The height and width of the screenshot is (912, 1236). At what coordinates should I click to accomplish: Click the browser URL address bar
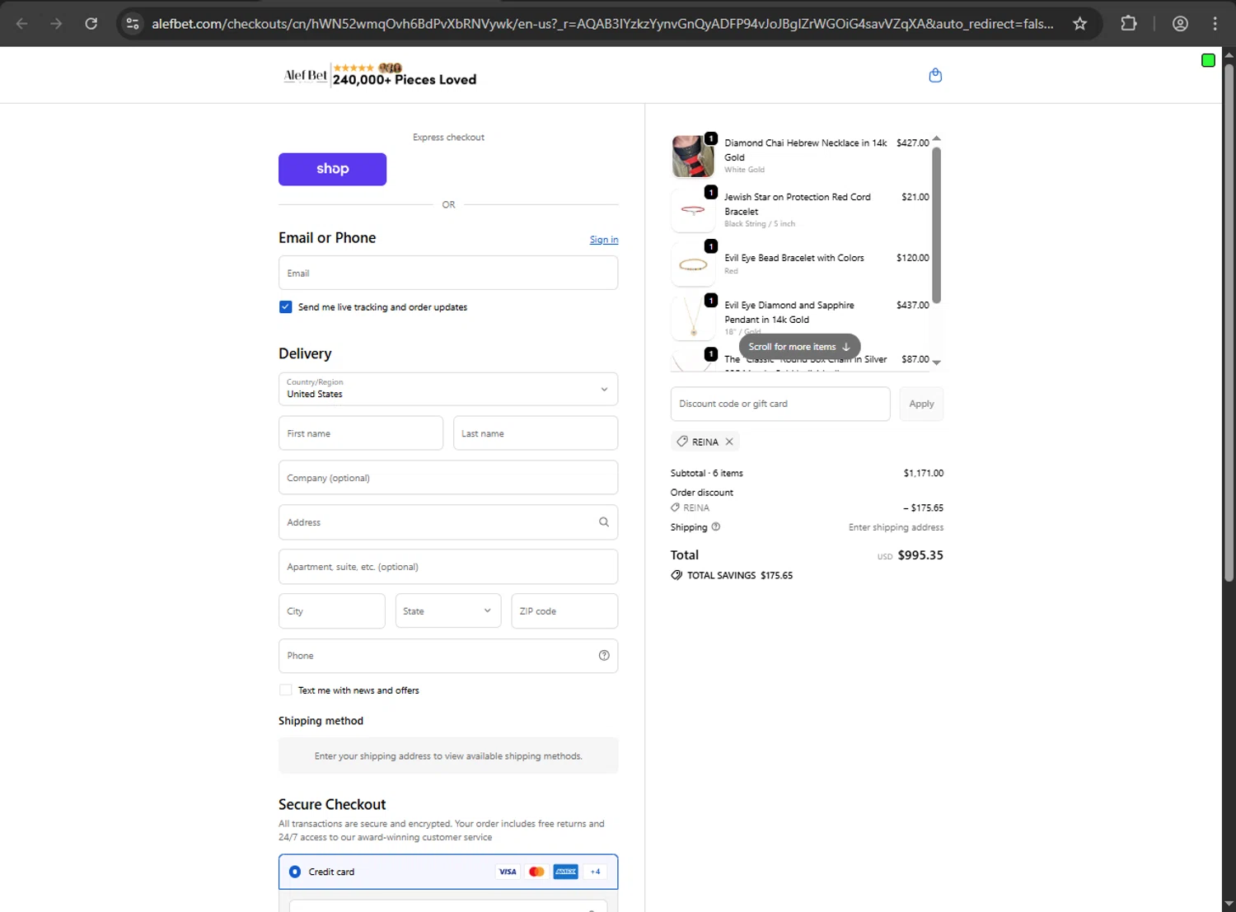click(602, 24)
